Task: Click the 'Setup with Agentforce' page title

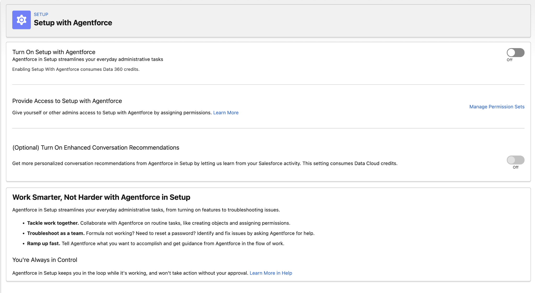Action: [73, 23]
